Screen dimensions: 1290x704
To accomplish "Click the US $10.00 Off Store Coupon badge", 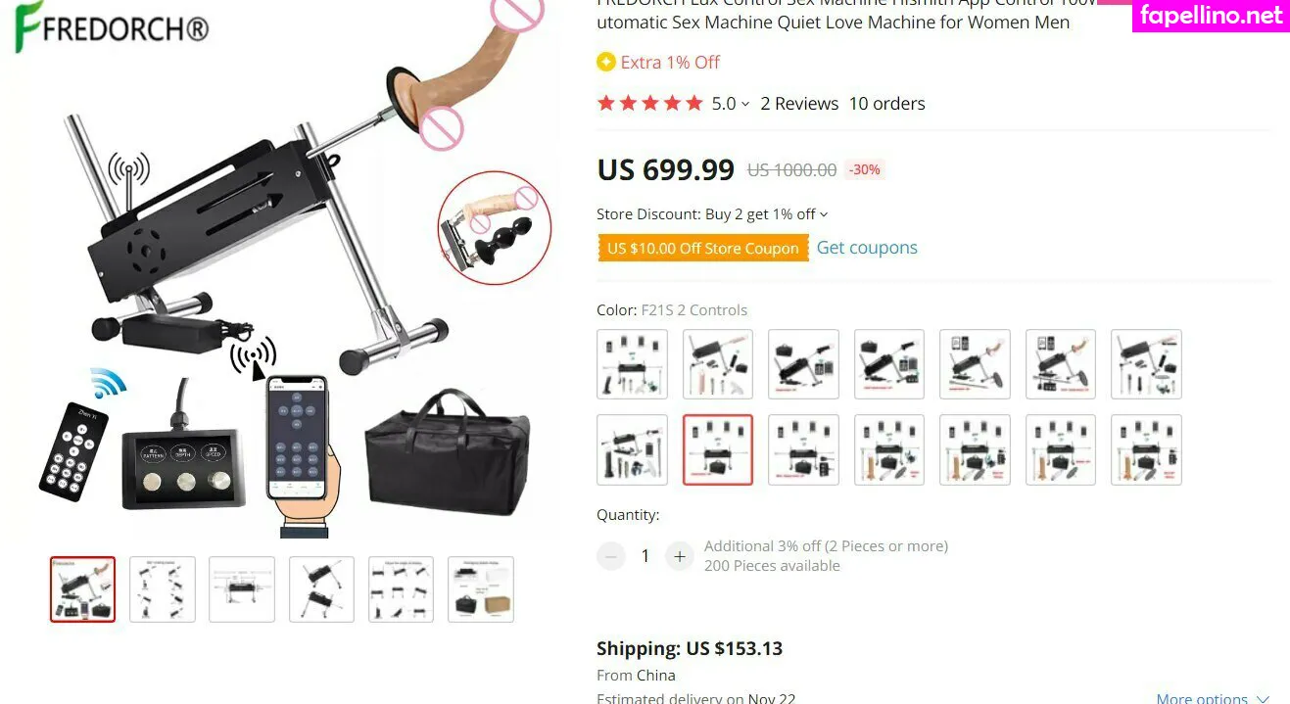I will (703, 248).
